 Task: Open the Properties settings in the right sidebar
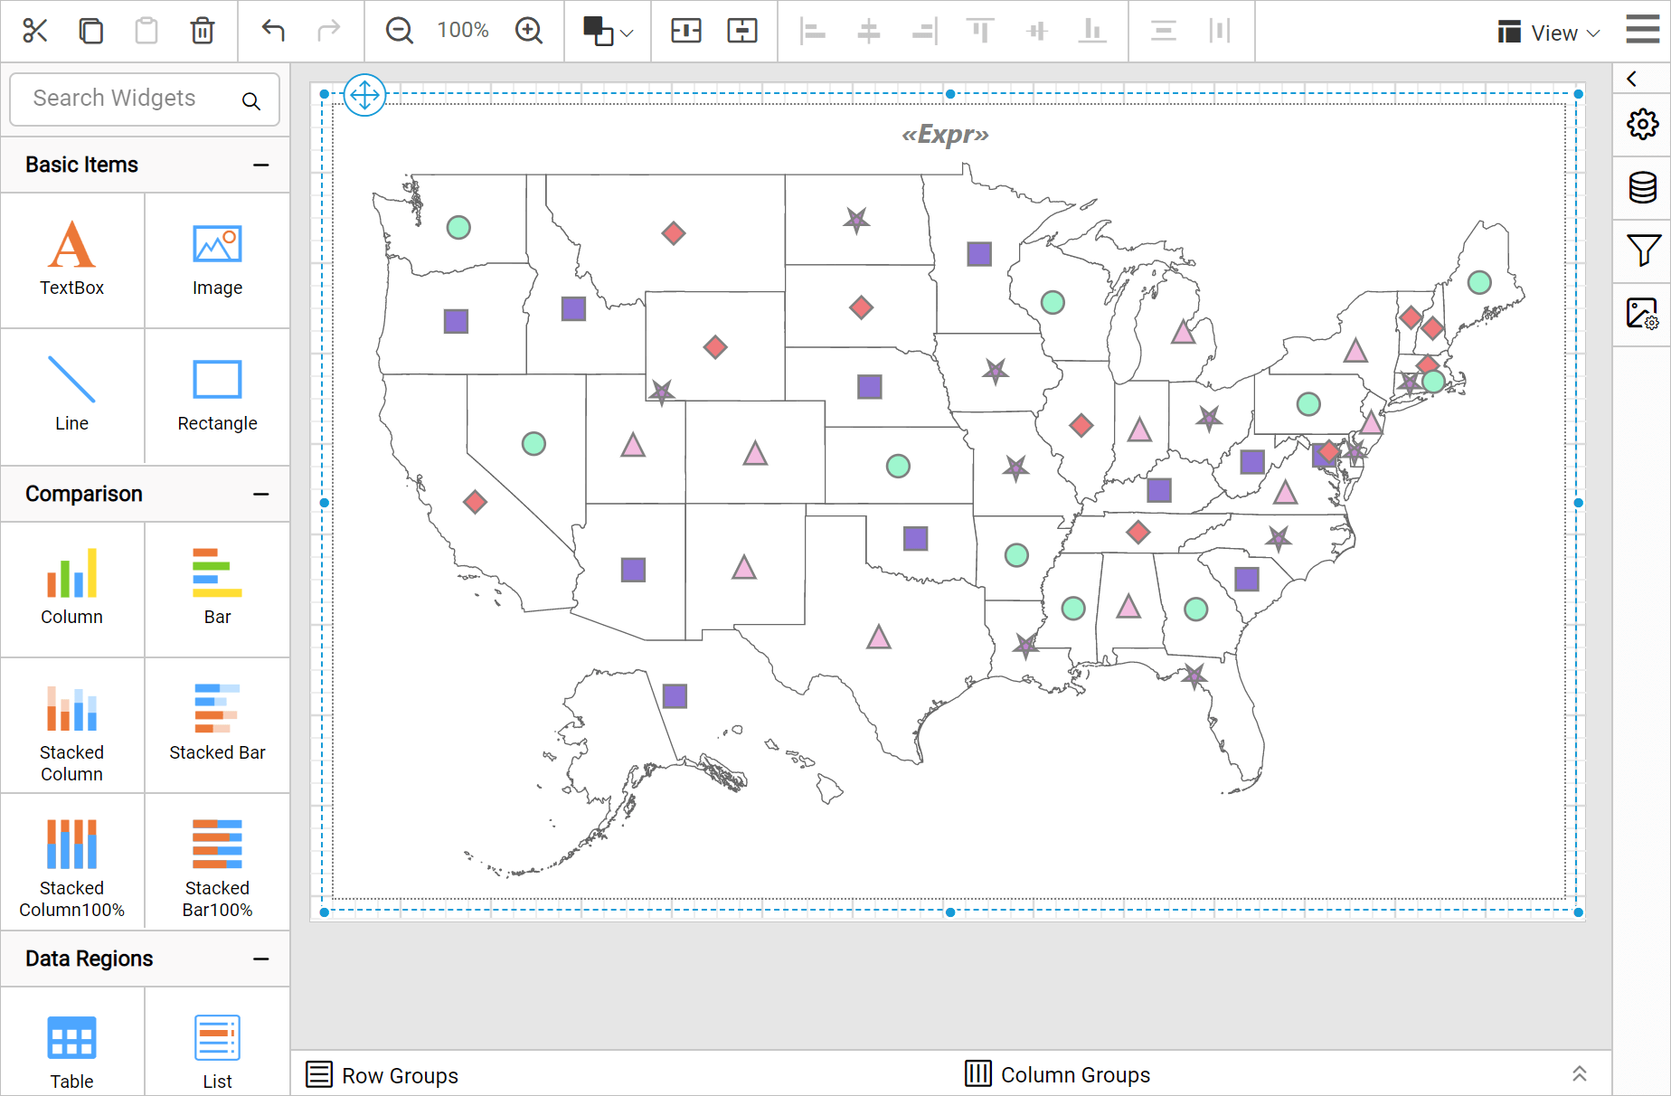pos(1643,125)
